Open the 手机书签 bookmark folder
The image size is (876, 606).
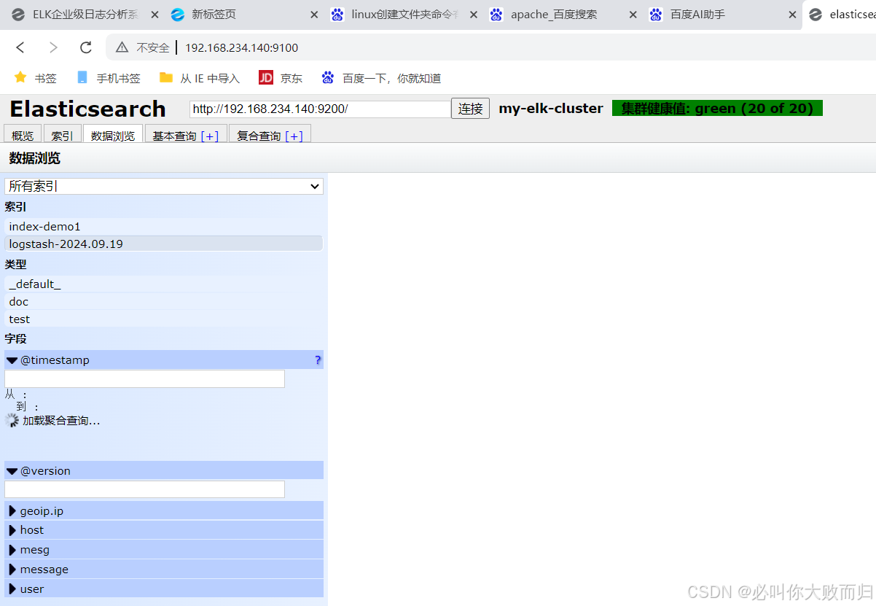[108, 78]
